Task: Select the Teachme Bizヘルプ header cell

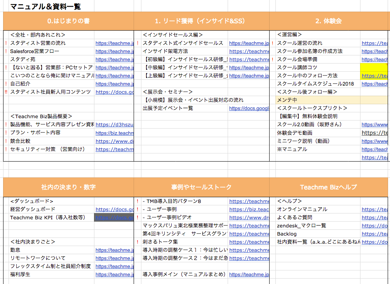Action: coord(329,187)
